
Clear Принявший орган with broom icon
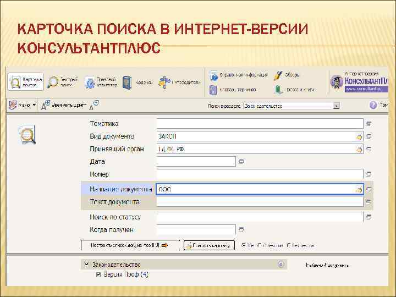point(359,149)
